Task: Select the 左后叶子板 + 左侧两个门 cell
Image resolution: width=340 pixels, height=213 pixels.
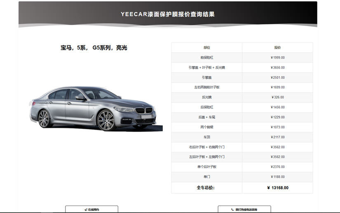Action: [207, 157]
